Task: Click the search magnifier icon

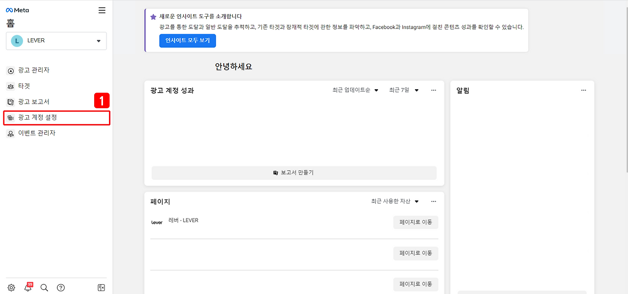Action: click(44, 288)
